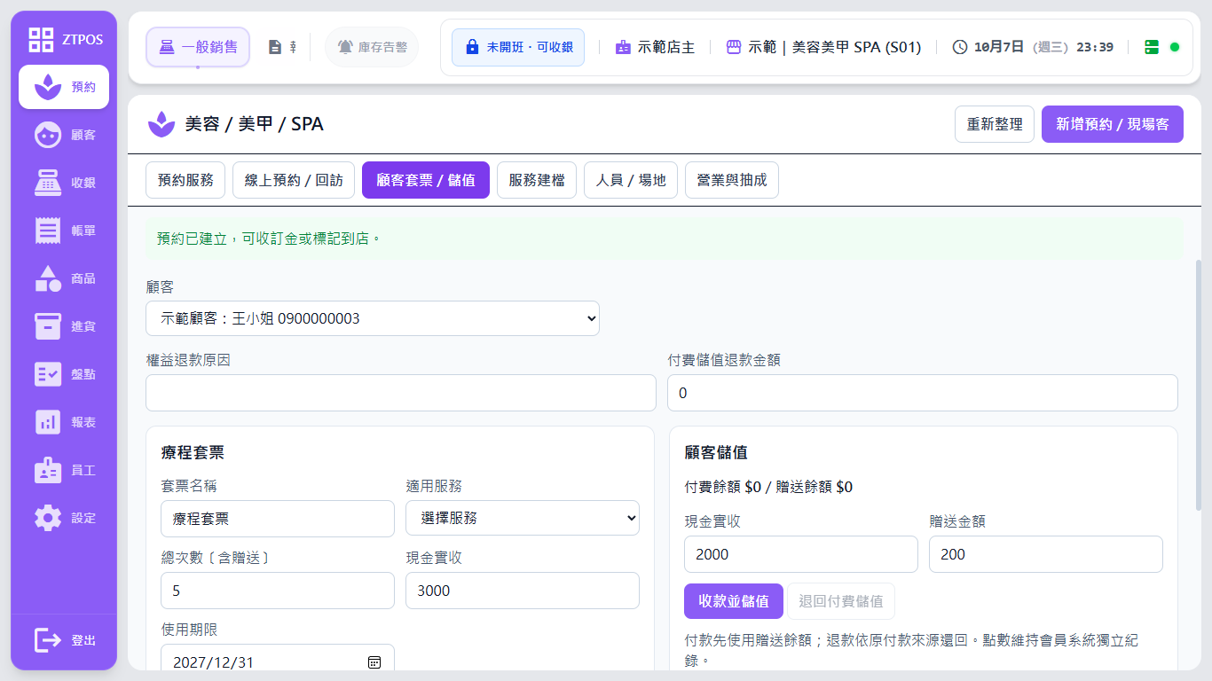Click the green online status dot

1175,47
